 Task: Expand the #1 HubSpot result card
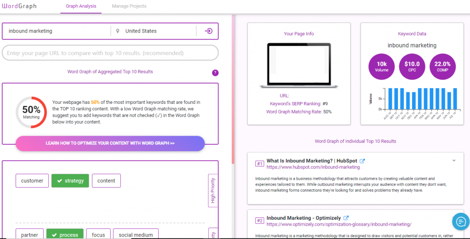[x=454, y=160]
